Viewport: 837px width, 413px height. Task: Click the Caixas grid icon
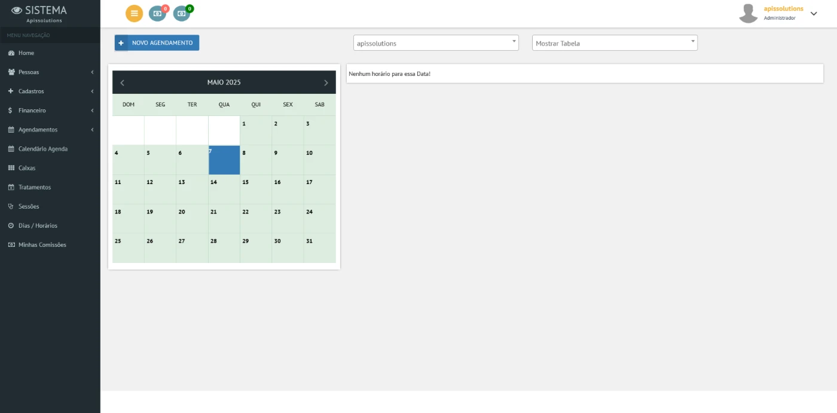coord(11,168)
